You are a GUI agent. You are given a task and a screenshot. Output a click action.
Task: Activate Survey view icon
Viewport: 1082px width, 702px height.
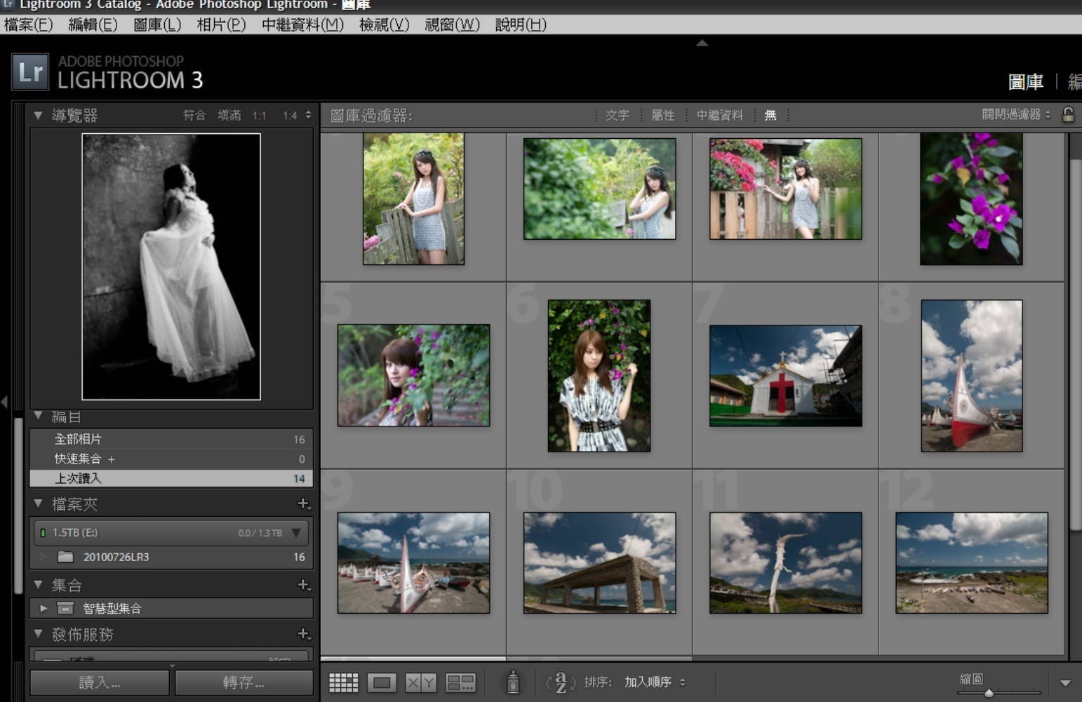[x=459, y=682]
